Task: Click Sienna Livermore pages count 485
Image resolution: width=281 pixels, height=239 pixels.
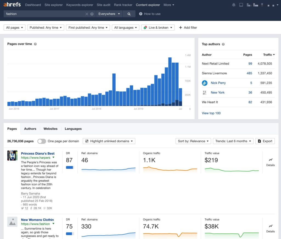Action: click(x=249, y=73)
